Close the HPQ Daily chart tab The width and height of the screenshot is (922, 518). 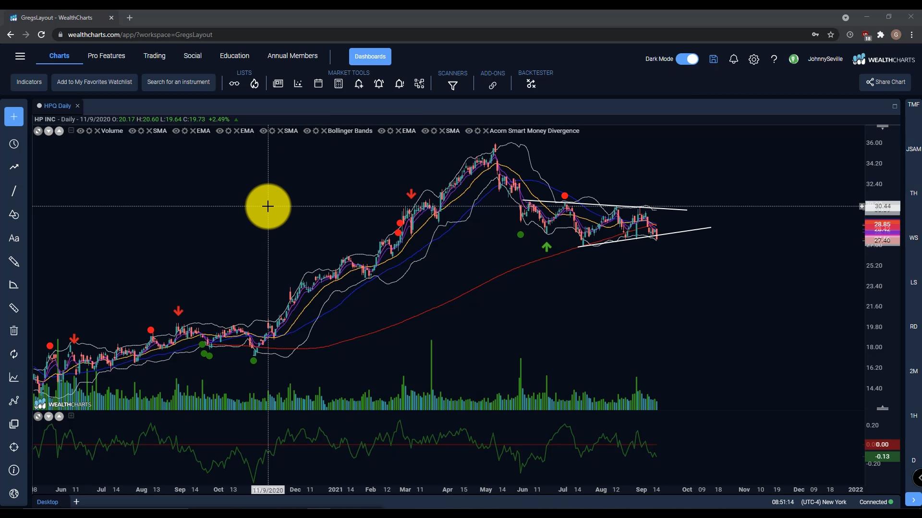tap(77, 106)
